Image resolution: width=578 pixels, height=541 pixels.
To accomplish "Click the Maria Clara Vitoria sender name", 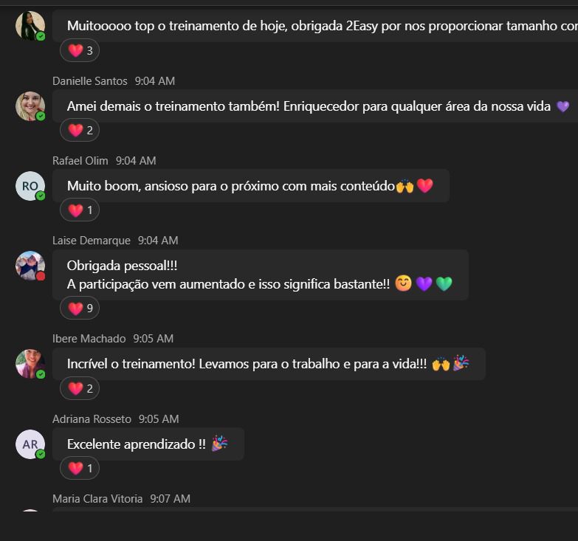I will tap(97, 499).
